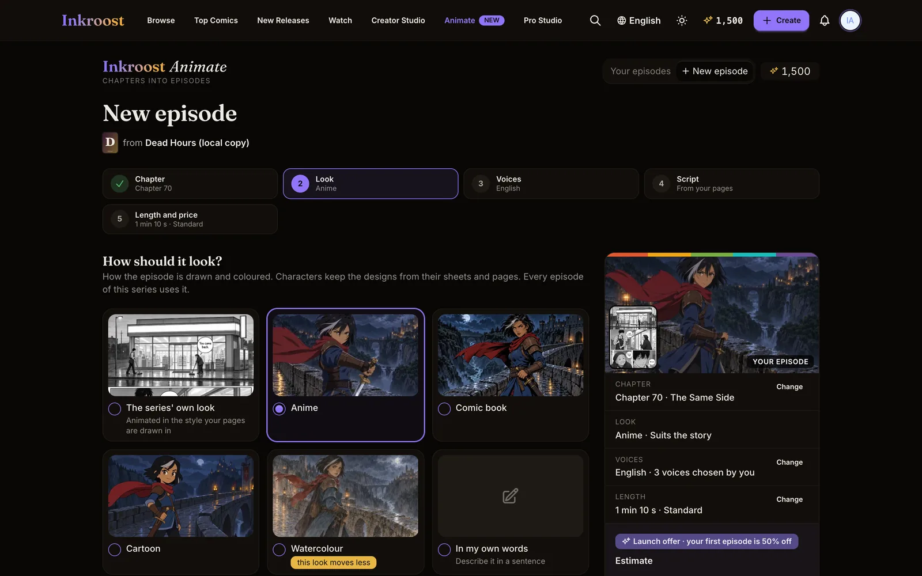Click the manga page inset thumbnail

pos(633,338)
